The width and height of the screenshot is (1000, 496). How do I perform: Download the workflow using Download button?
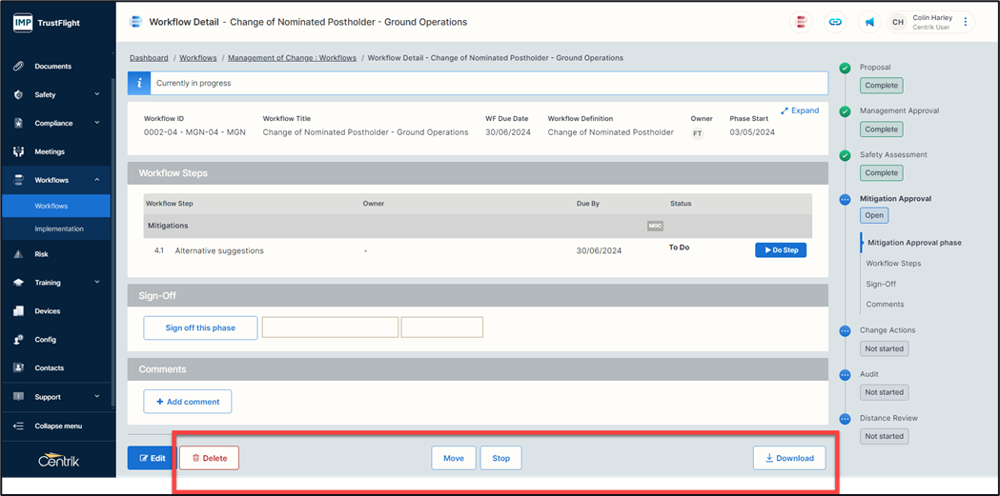[x=788, y=458]
